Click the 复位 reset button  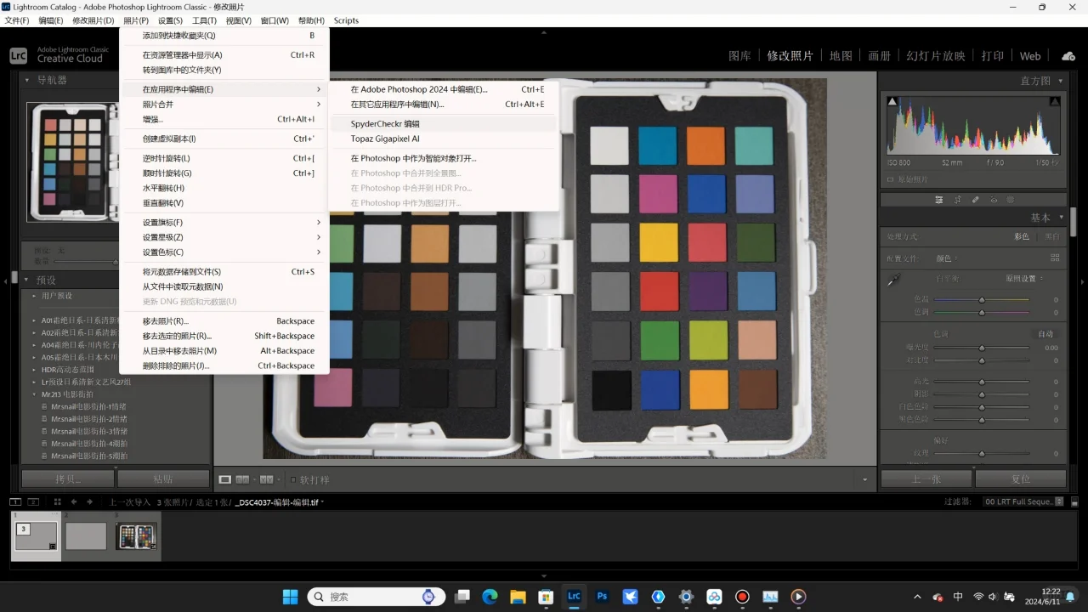pos(1021,479)
